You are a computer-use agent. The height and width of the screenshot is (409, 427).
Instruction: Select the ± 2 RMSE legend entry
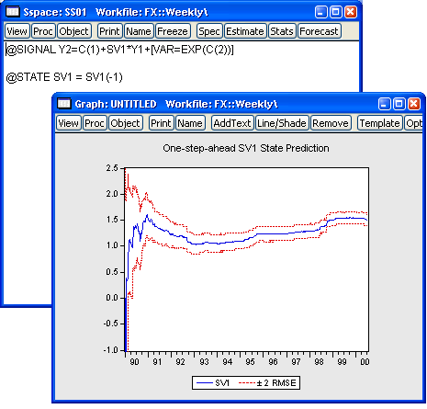pyautogui.click(x=267, y=383)
